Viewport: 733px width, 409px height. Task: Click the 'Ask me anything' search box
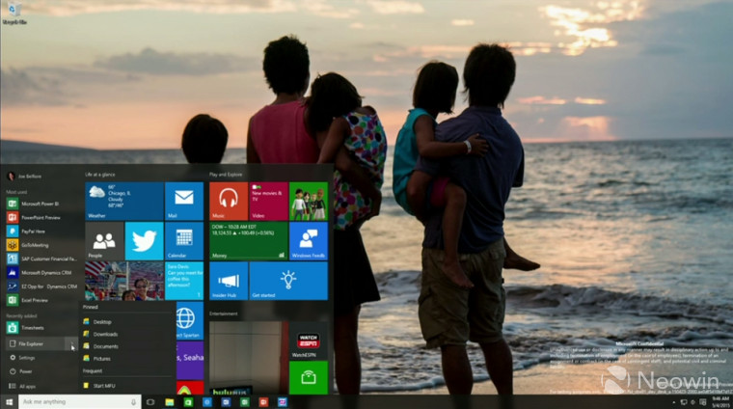(x=79, y=401)
